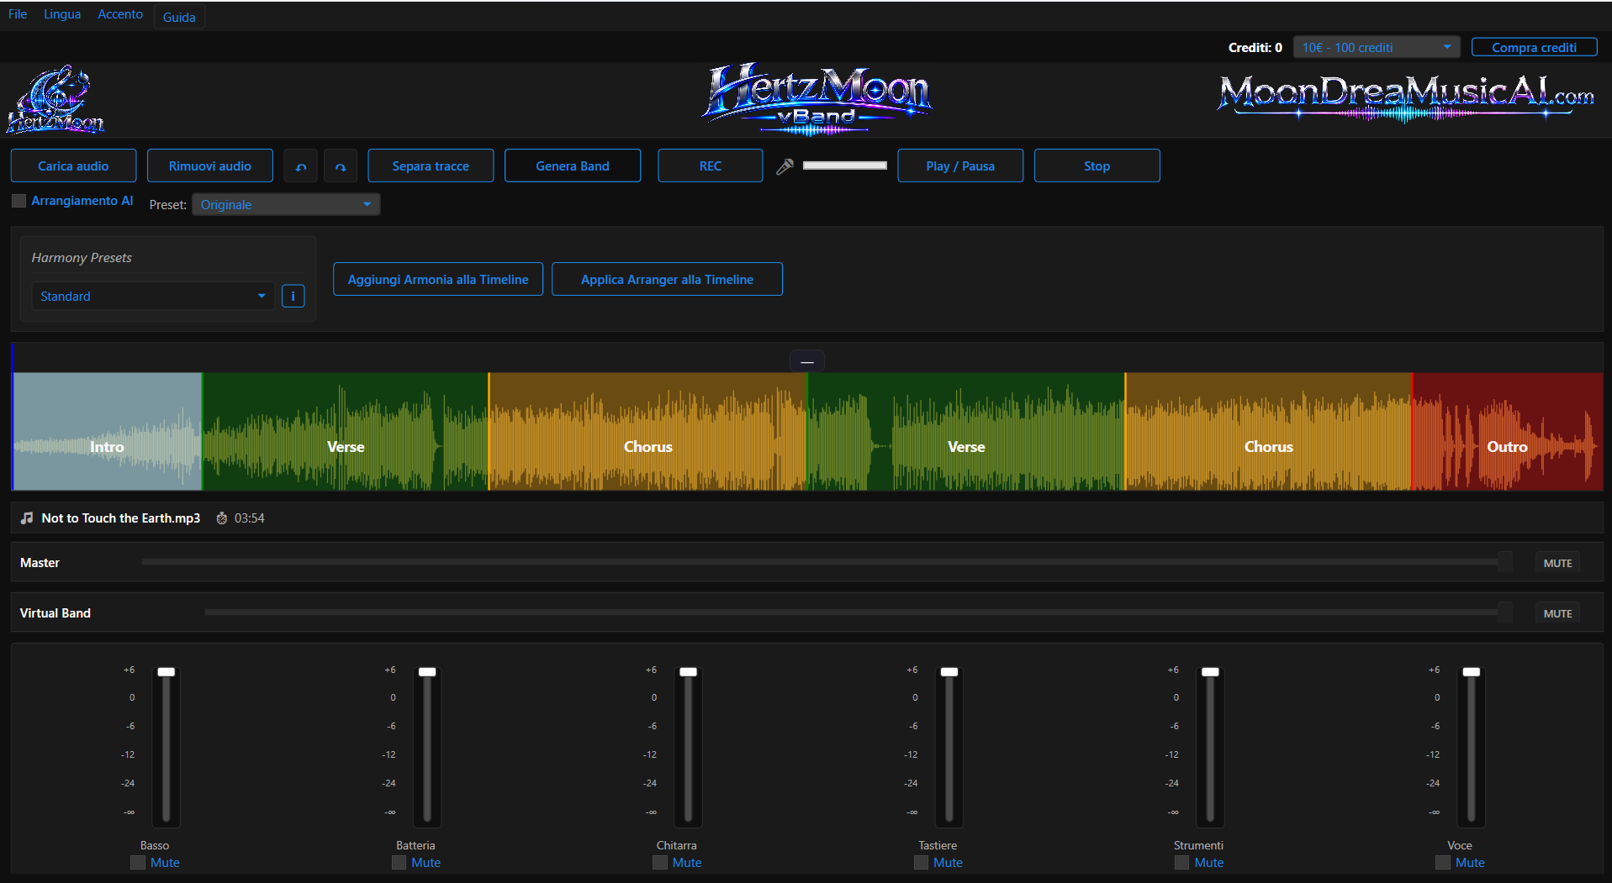
Task: Open the Accento menu
Action: (x=120, y=14)
